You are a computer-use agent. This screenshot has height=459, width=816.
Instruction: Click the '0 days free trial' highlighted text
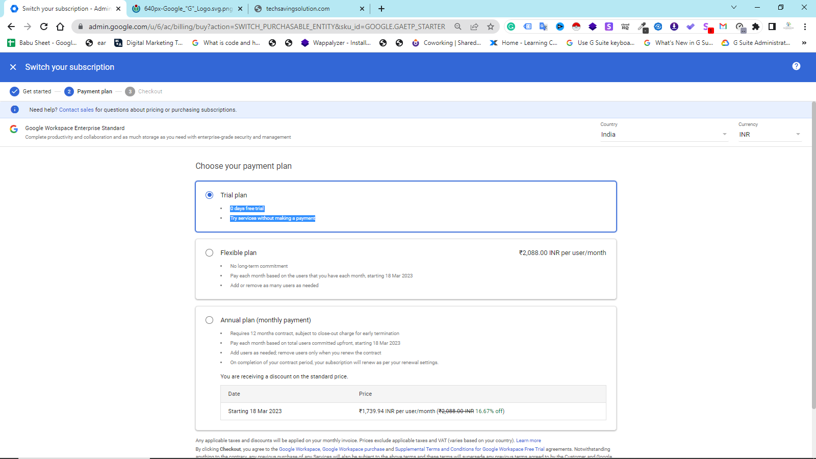tap(247, 209)
